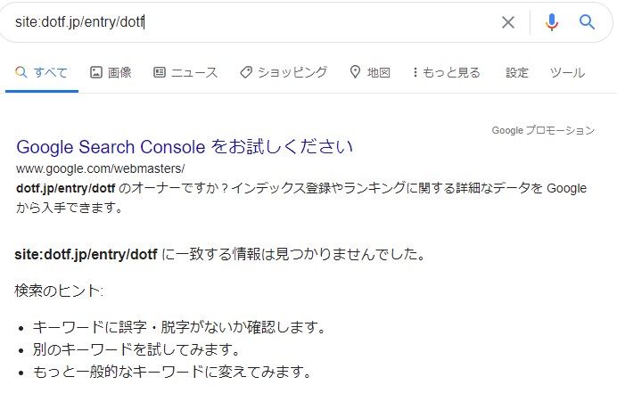
Task: Click the 検索のヒント heading
Action: 59,291
